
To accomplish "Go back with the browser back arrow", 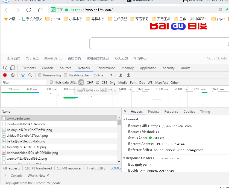I will [7, 10].
